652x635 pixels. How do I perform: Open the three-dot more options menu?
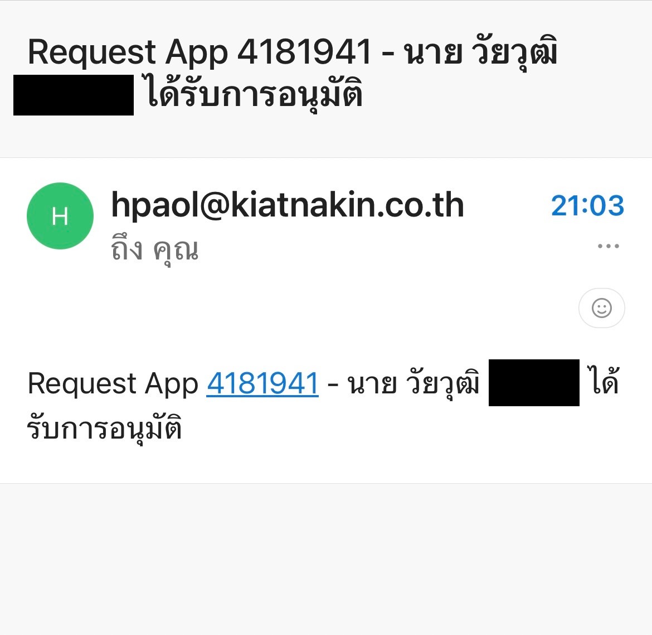coord(609,246)
